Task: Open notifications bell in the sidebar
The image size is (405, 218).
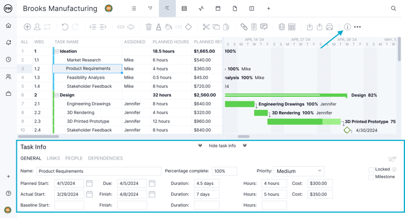Action: click(8, 43)
